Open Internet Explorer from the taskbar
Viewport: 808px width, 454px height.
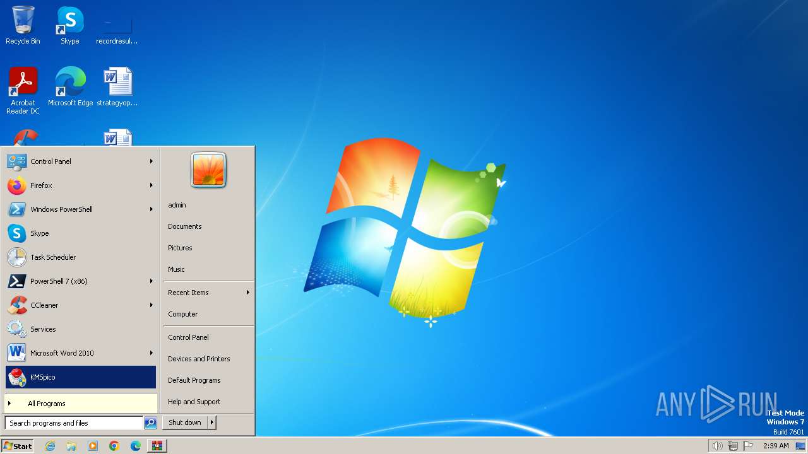tap(50, 446)
